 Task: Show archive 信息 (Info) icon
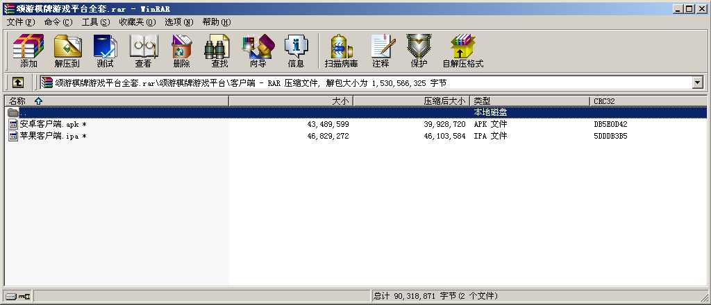[296, 51]
